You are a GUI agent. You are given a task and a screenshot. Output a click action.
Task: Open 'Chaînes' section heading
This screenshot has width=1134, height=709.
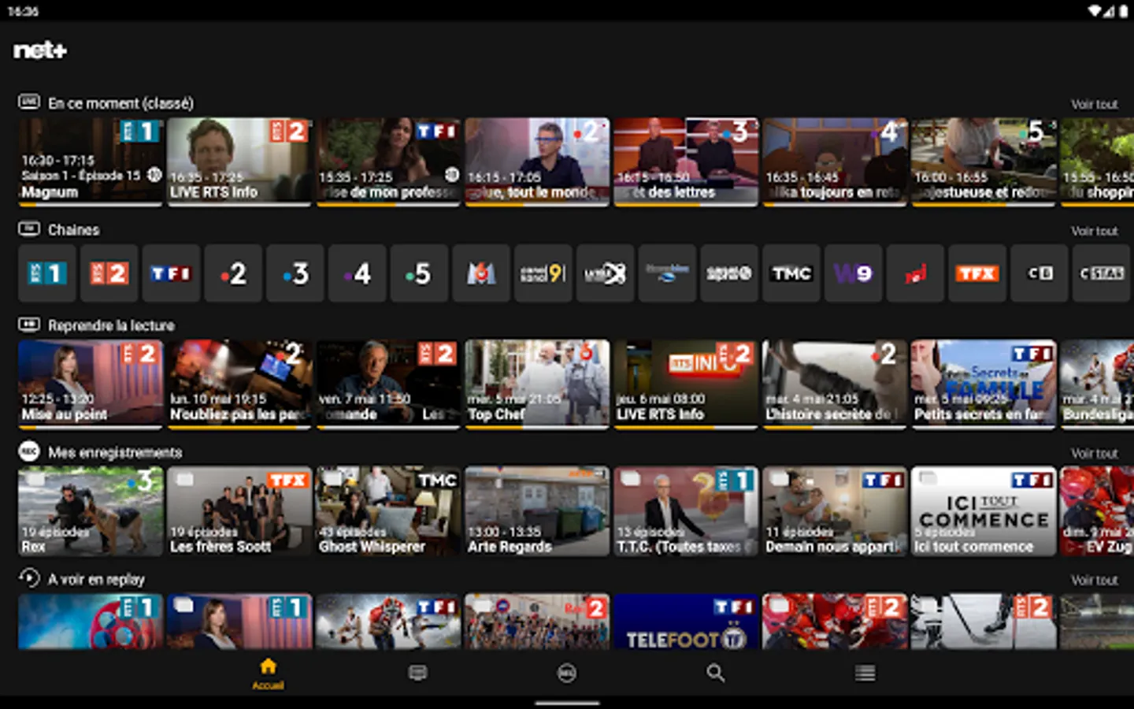pyautogui.click(x=73, y=230)
